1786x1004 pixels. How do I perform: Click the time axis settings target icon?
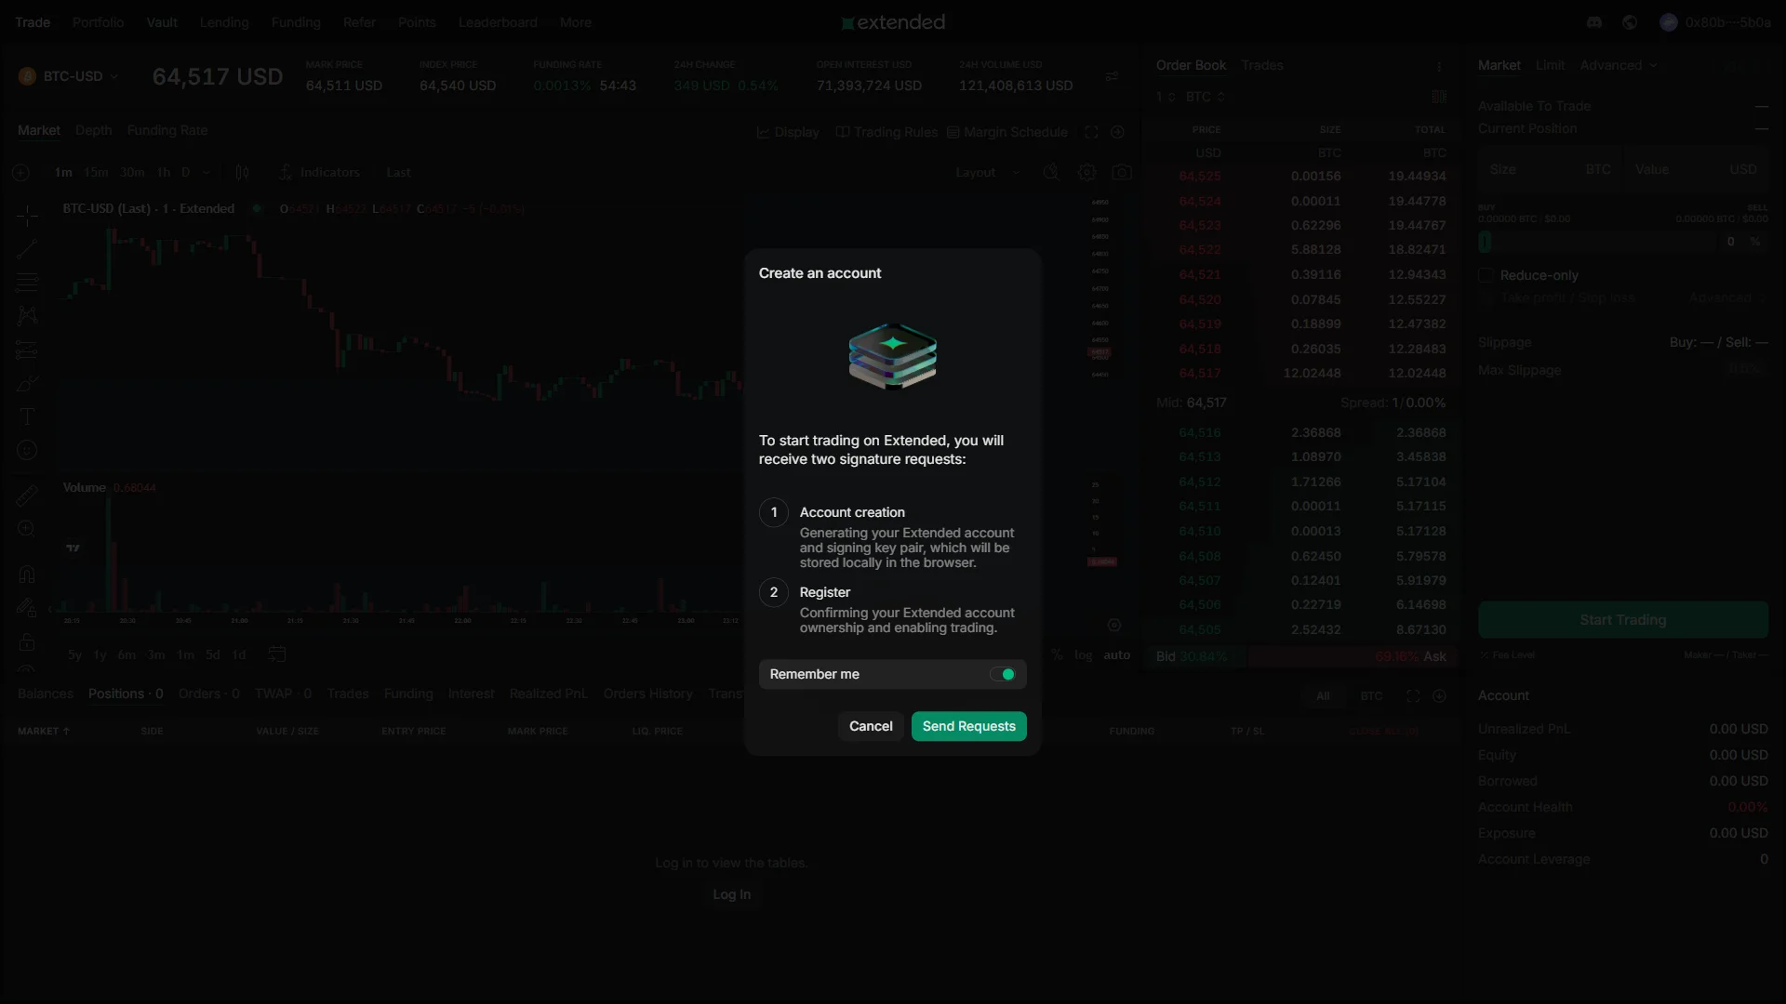(x=1114, y=625)
